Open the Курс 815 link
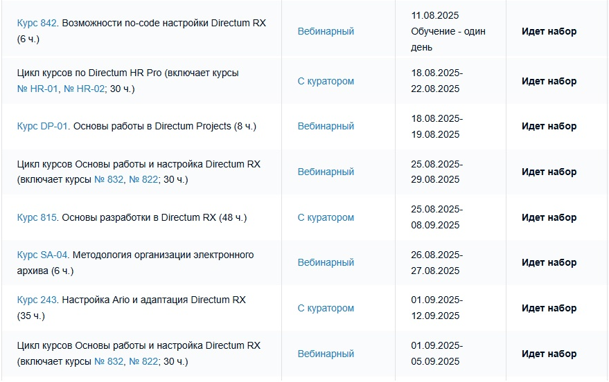 coord(37,217)
